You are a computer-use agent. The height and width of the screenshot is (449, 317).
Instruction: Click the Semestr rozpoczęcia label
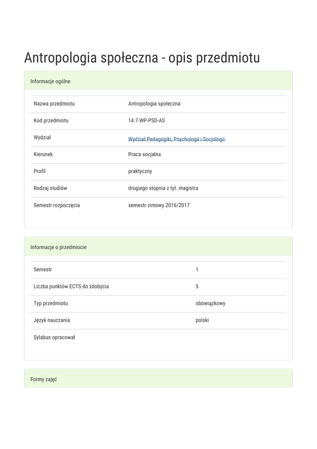pos(57,205)
